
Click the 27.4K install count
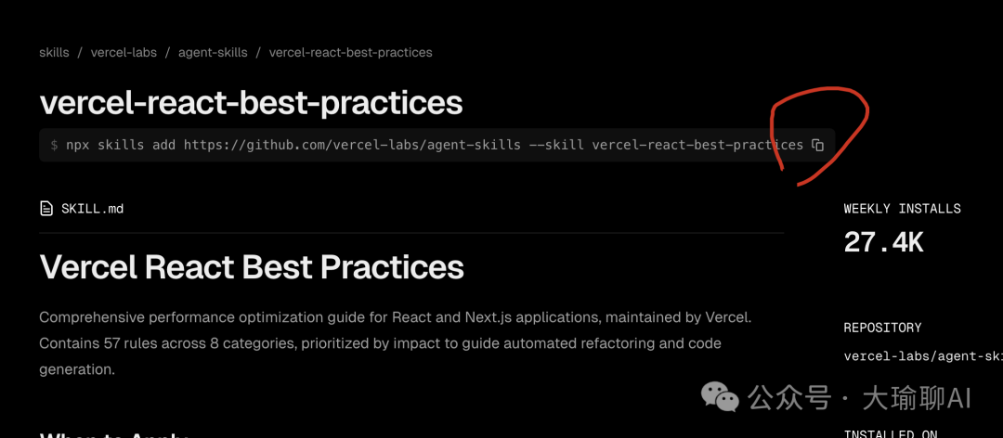click(x=883, y=242)
